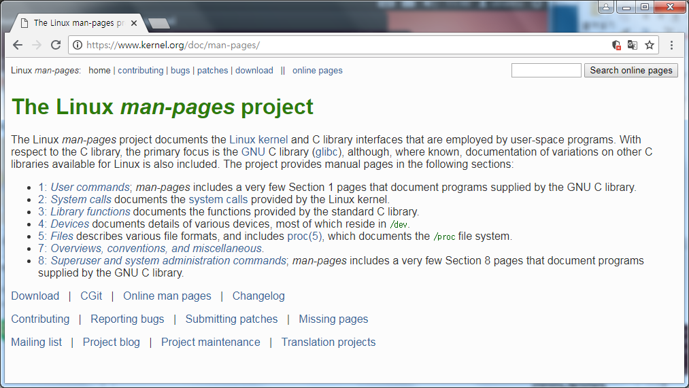
Task: Open the Project maintenance link
Action: tap(210, 342)
